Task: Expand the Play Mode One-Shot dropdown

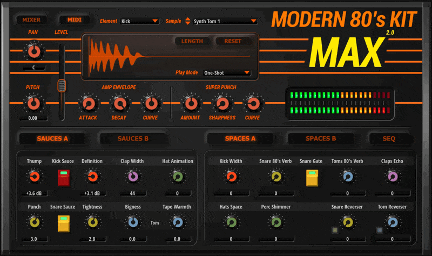Action: (x=227, y=72)
